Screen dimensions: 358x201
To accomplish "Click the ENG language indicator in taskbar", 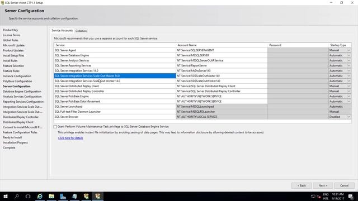I will pos(326,194).
